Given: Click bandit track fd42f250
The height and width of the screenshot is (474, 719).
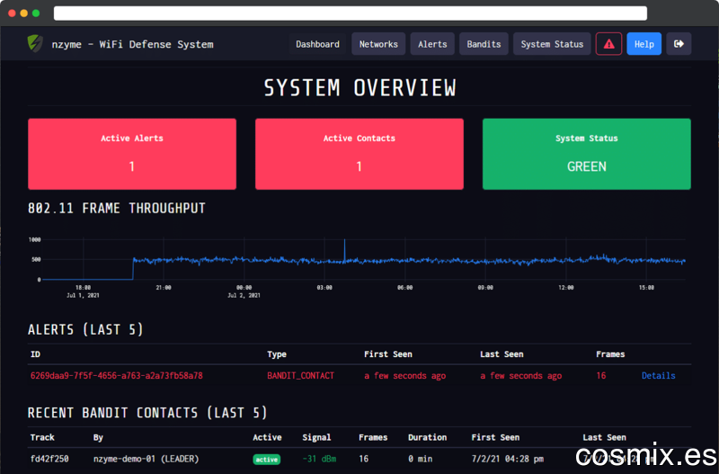Looking at the screenshot, I should (x=49, y=459).
